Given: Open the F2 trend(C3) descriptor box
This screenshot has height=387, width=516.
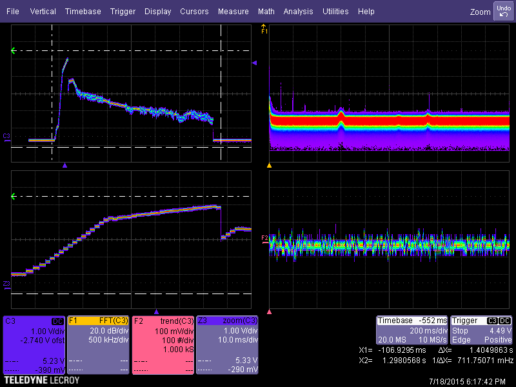Looking at the screenshot, I should click(163, 344).
